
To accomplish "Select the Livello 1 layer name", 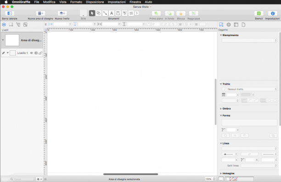I will pos(22,53).
